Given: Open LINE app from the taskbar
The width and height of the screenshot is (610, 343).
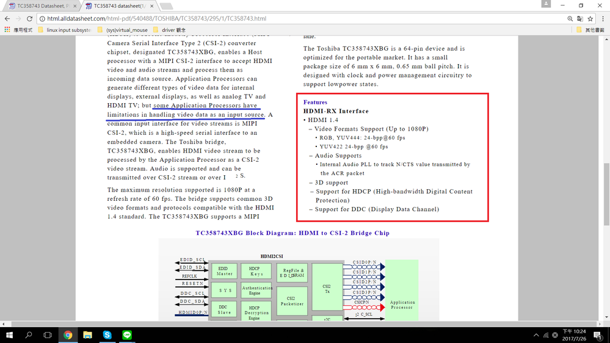Looking at the screenshot, I should coord(127,335).
